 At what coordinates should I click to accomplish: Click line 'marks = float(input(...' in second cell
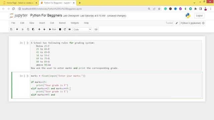[x=58, y=76]
